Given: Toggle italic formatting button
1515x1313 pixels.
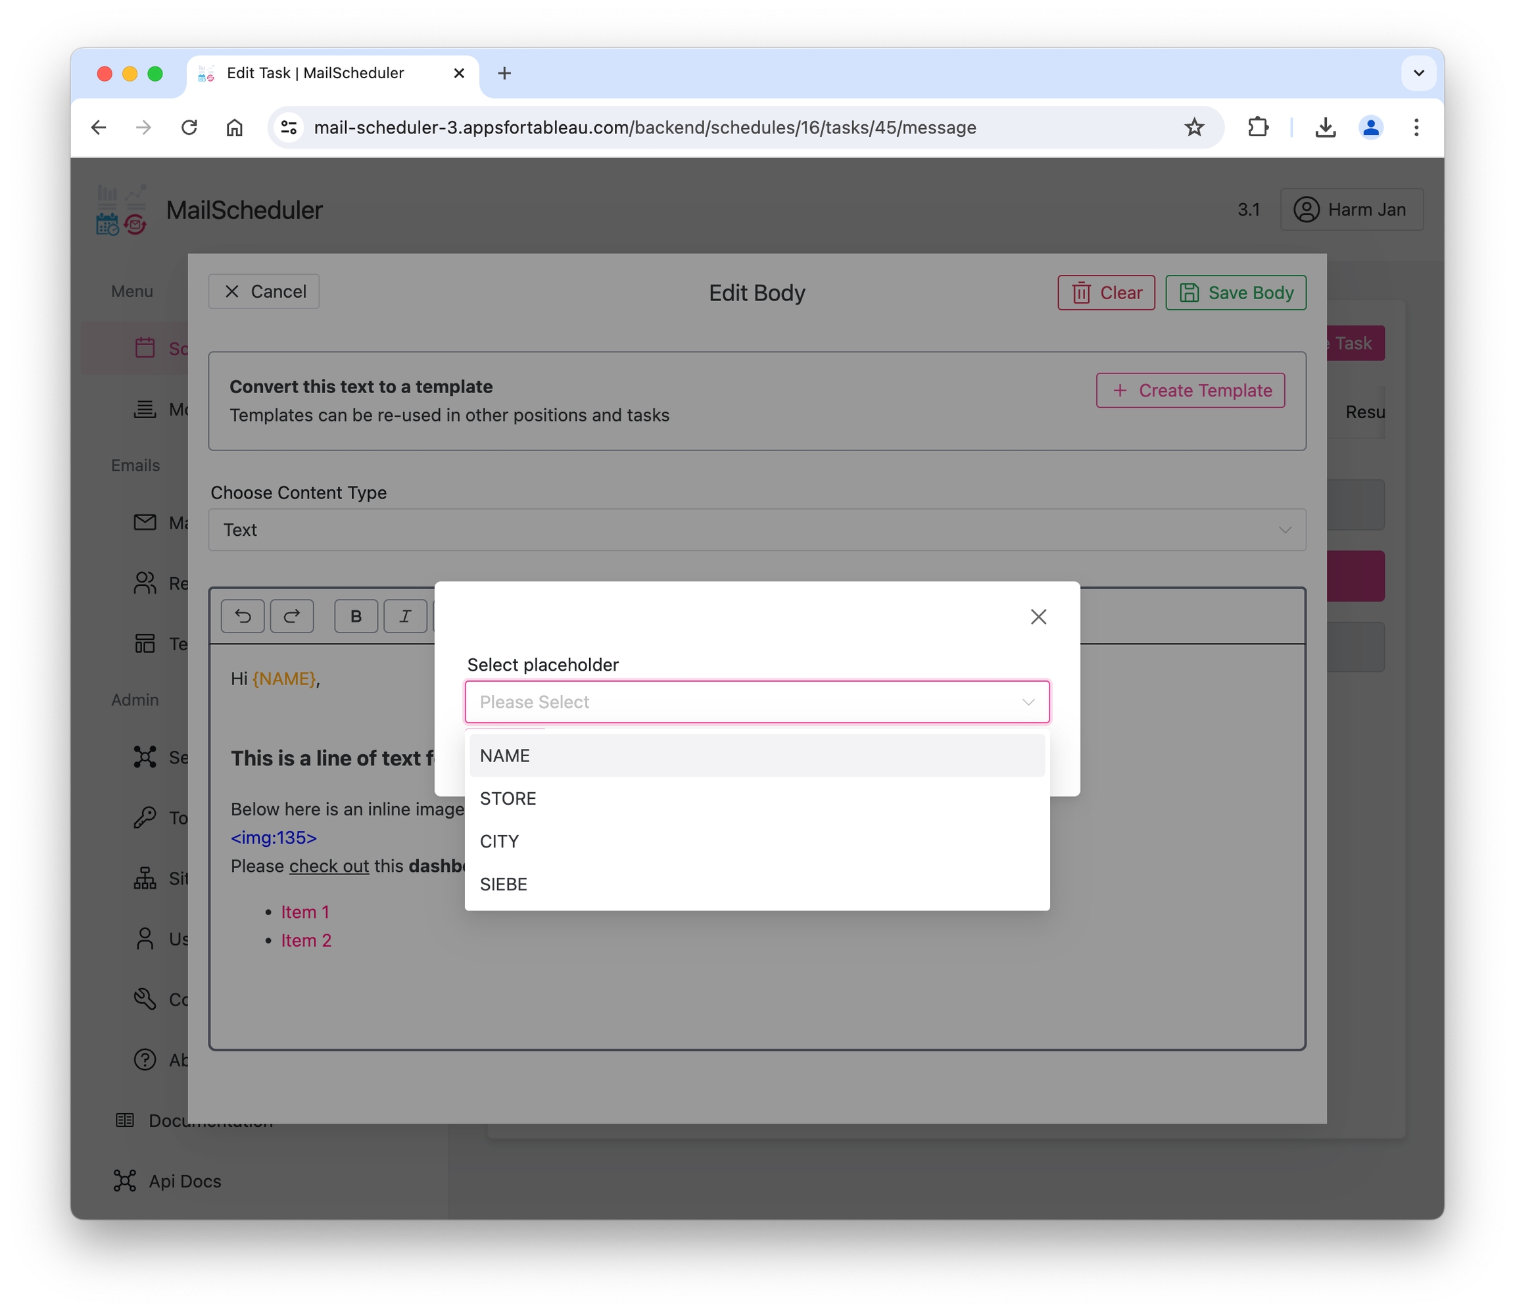Looking at the screenshot, I should pyautogui.click(x=405, y=616).
